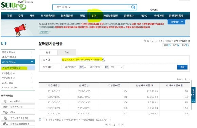
Task: Go to next page of results
Action: (119, 125)
